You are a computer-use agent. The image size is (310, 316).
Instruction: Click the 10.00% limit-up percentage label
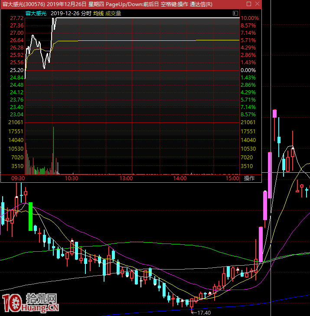[x=250, y=18]
